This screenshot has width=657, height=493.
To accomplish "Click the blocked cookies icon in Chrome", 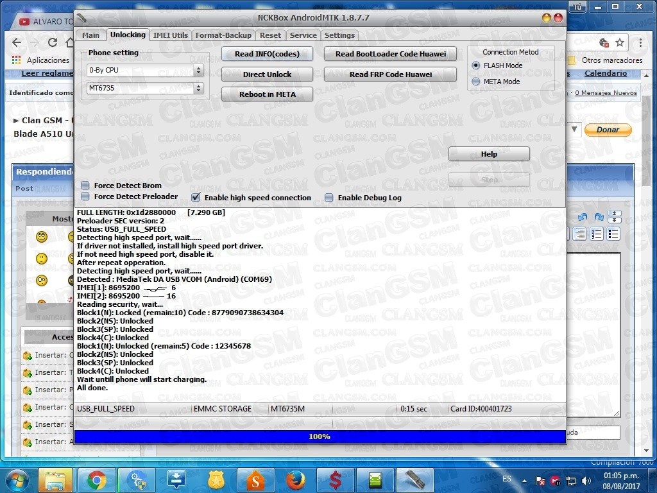I will click(x=604, y=42).
